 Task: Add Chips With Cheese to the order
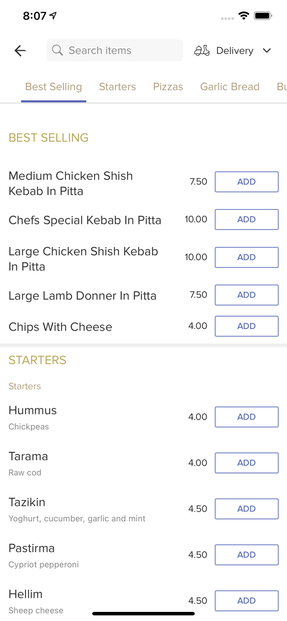pos(246,326)
